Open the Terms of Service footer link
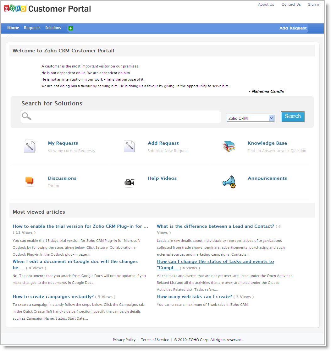The image size is (331, 351). (x=155, y=340)
